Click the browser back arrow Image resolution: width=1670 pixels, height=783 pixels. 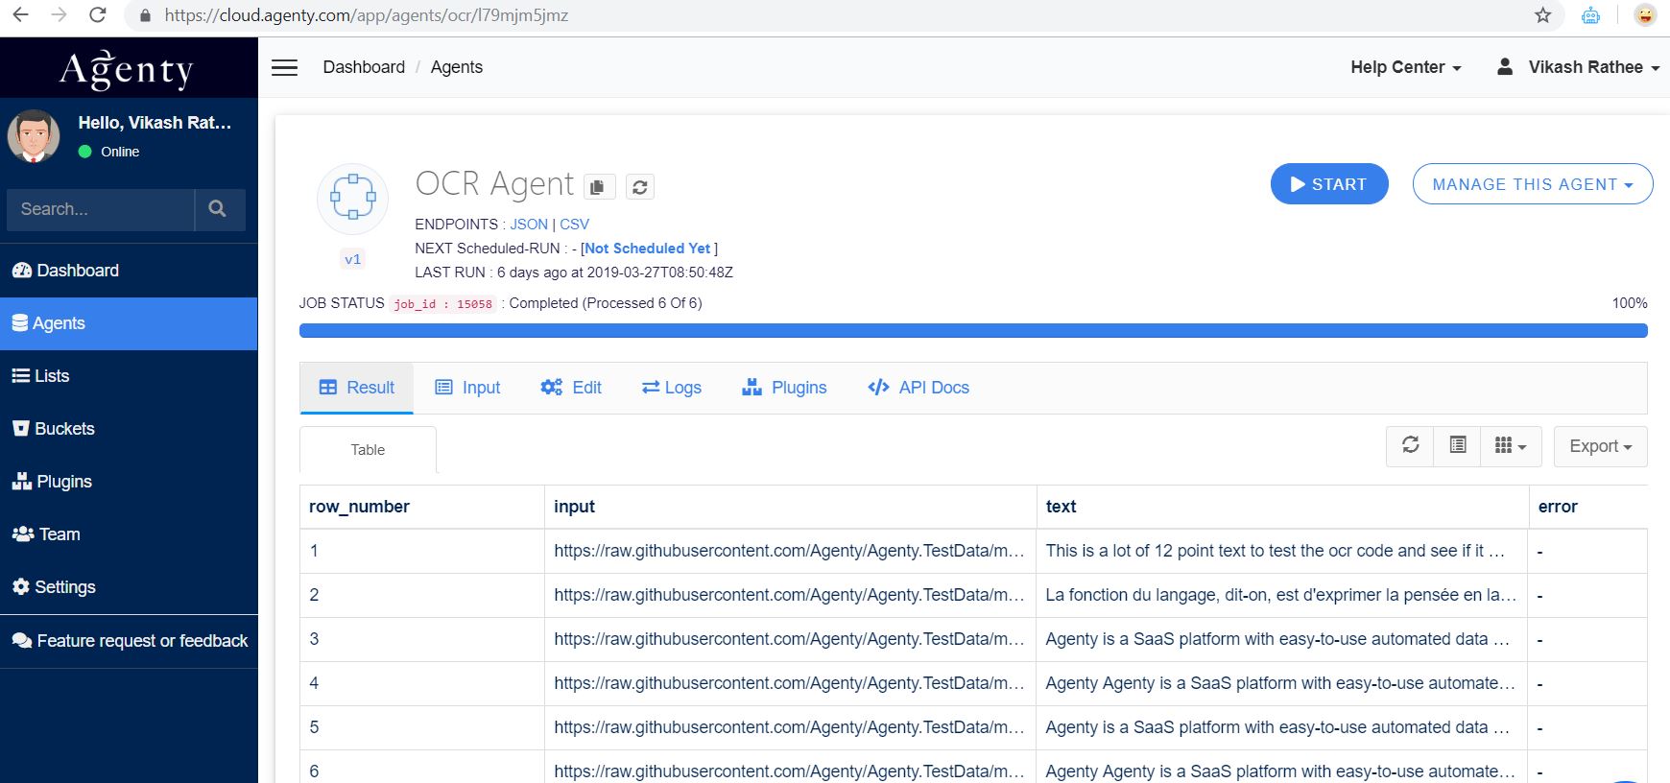tap(20, 15)
